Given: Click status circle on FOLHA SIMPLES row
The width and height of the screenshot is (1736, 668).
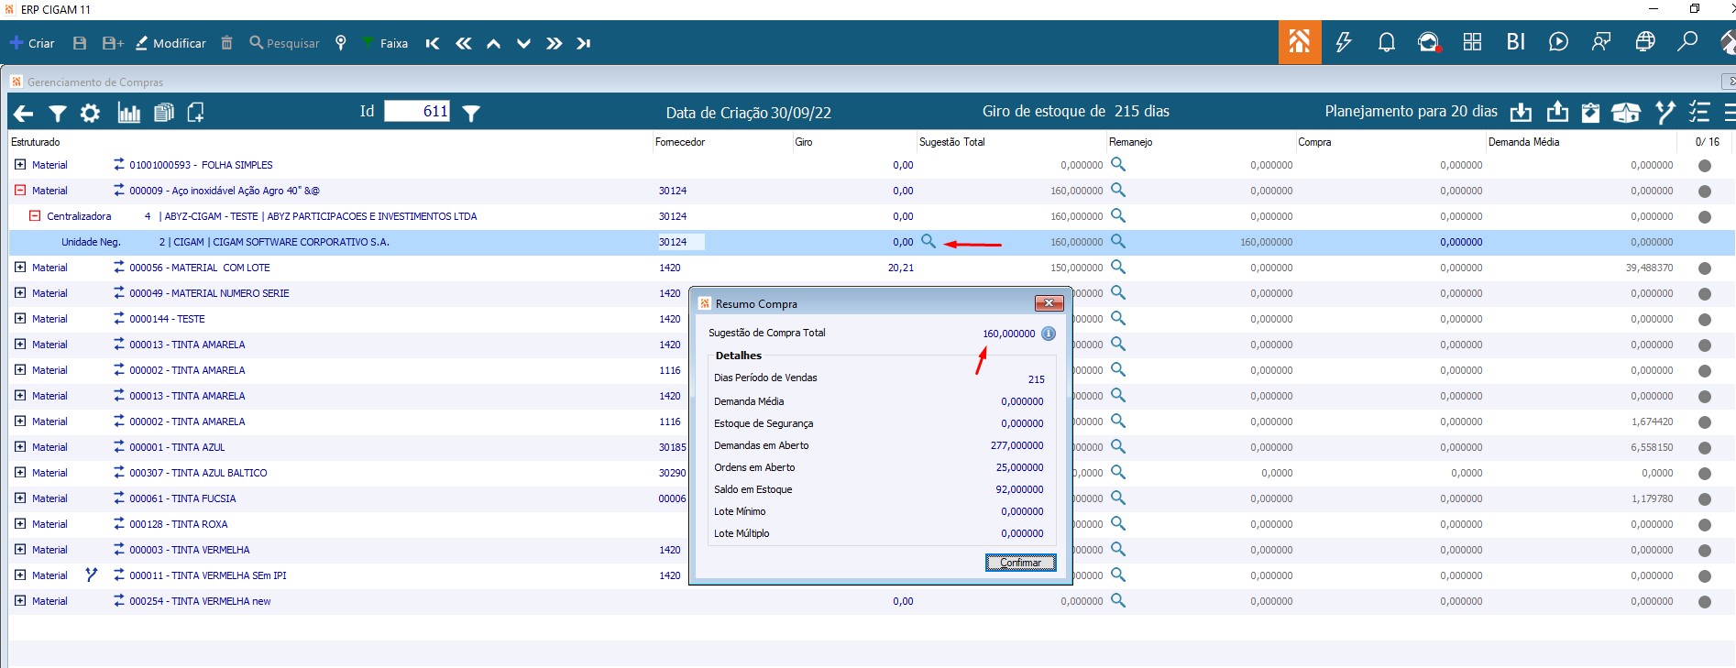Looking at the screenshot, I should pyautogui.click(x=1704, y=166).
